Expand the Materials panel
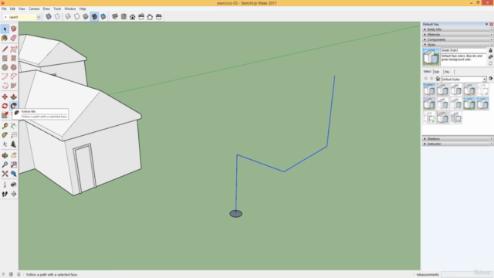This screenshot has width=494, height=278. 458,34
